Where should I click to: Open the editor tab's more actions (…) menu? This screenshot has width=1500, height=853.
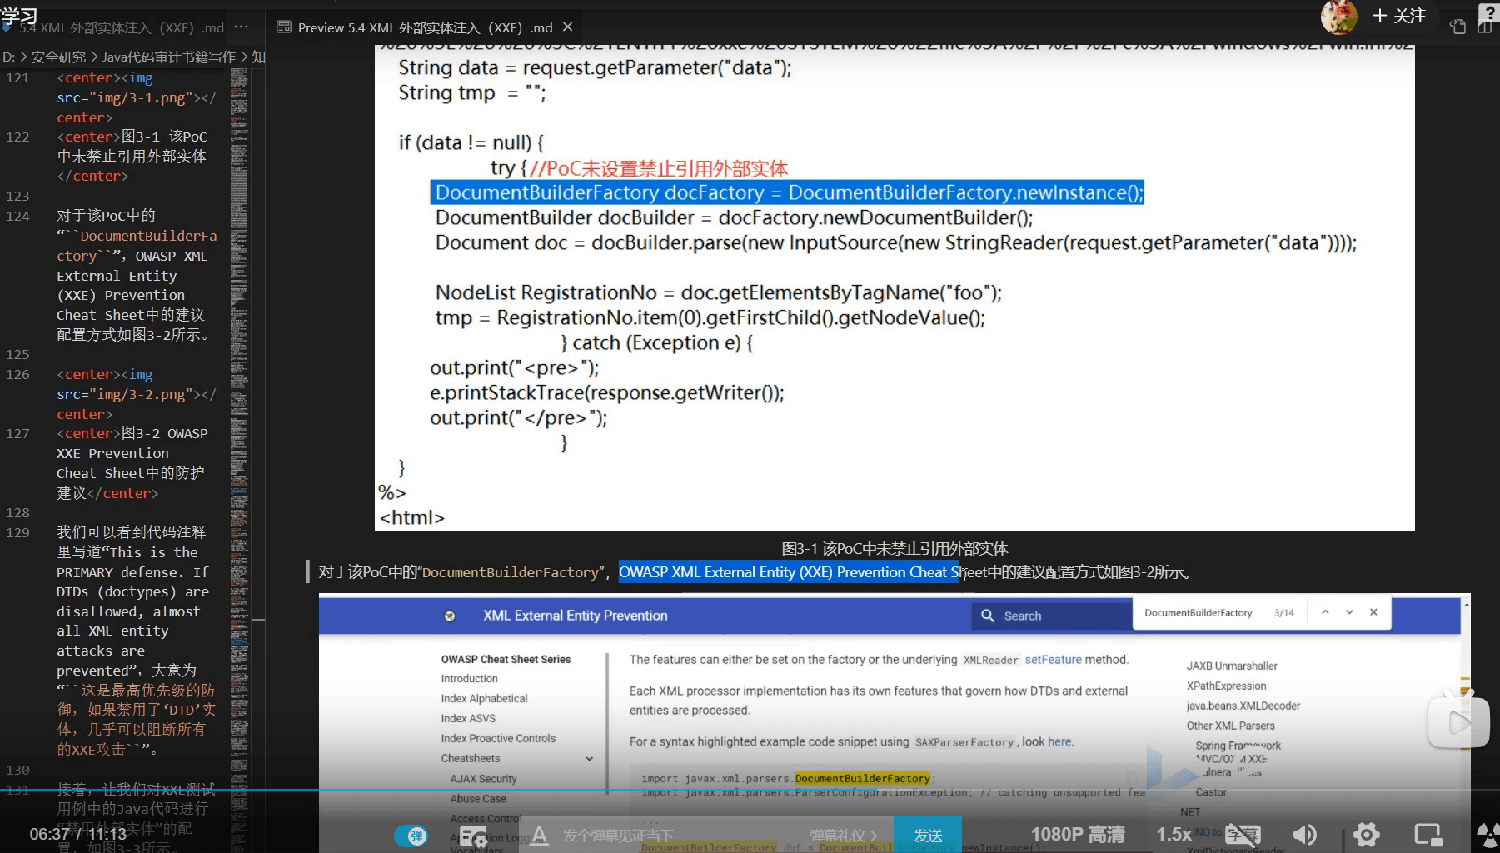[241, 27]
